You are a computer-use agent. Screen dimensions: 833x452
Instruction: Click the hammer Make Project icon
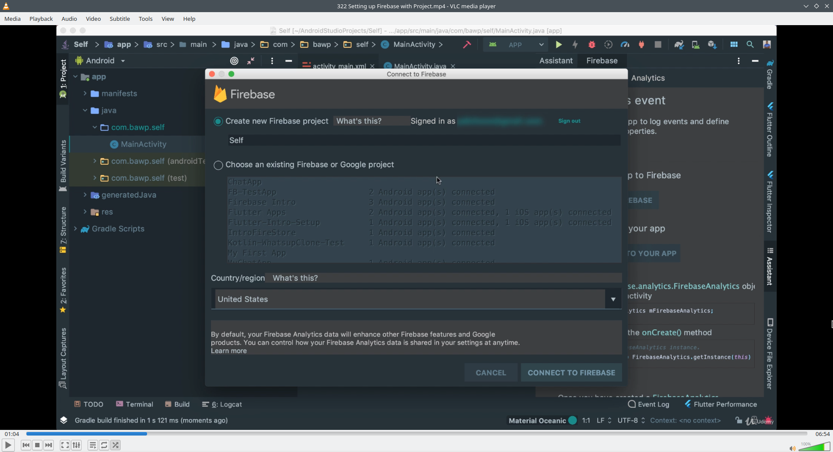[467, 45]
